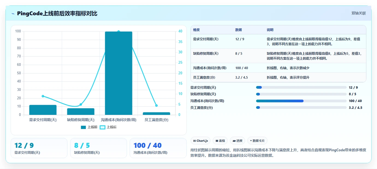Click the line point atop the 沟通成本 bar
Image resolution: width=377 pixels, height=169 pixels.
tap(118, 32)
